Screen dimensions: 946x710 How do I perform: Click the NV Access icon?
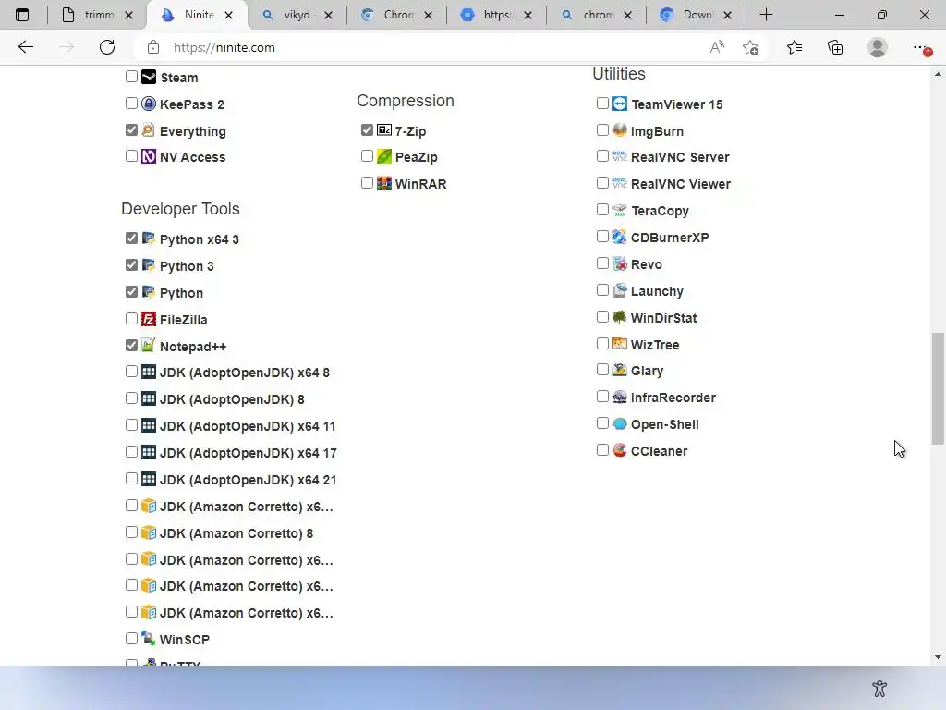tap(149, 156)
